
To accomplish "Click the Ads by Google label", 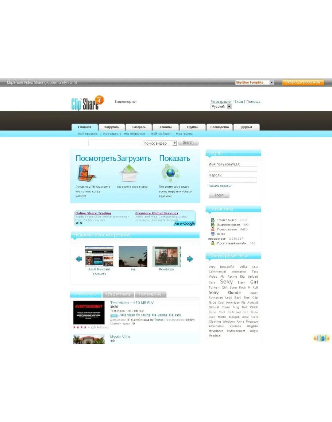I will (x=185, y=224).
